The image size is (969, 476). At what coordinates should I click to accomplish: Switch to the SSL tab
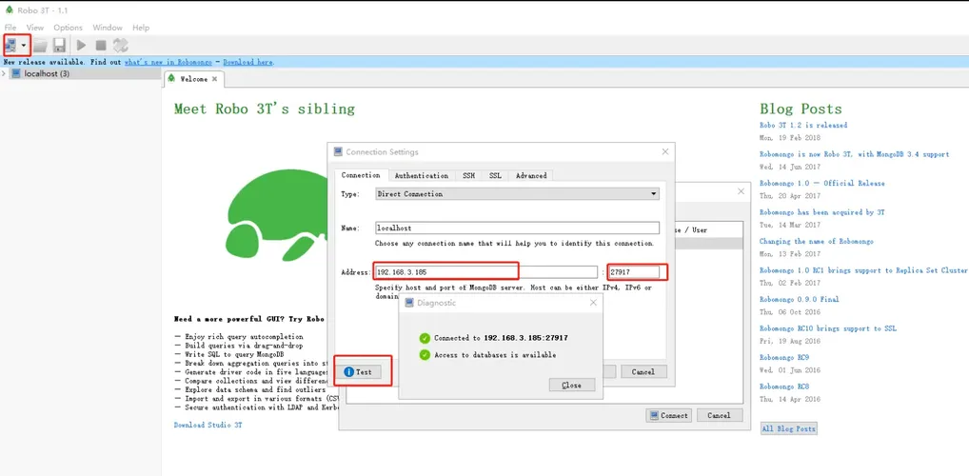[495, 175]
